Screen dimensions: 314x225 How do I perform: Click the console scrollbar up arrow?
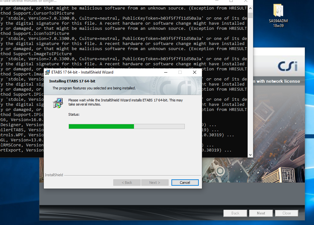point(250,8)
